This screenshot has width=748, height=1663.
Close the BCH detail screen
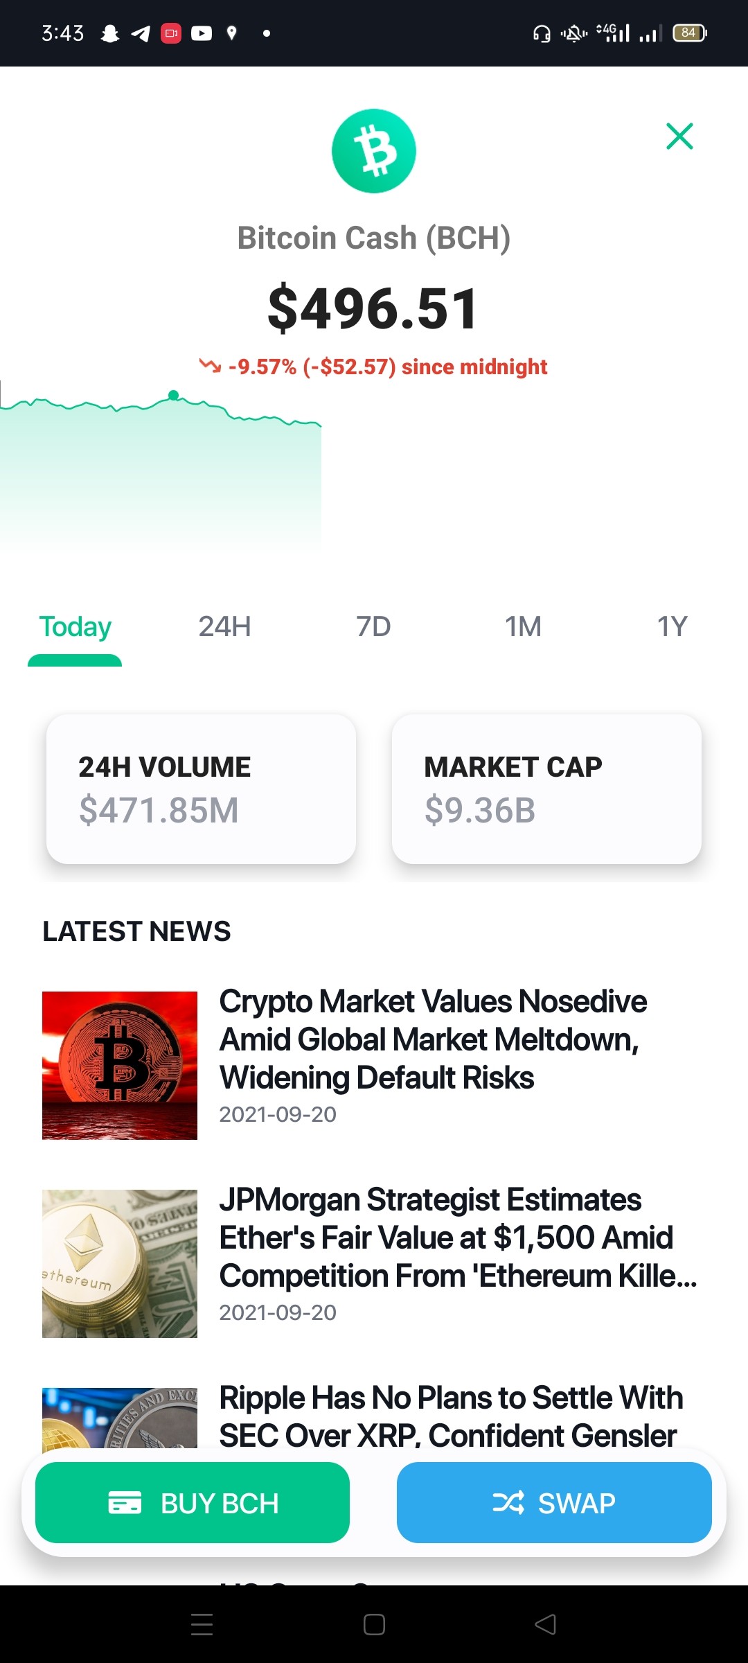pyautogui.click(x=679, y=136)
